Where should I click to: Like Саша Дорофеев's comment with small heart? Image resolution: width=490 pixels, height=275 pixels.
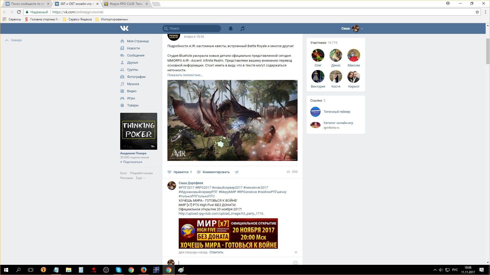click(296, 252)
